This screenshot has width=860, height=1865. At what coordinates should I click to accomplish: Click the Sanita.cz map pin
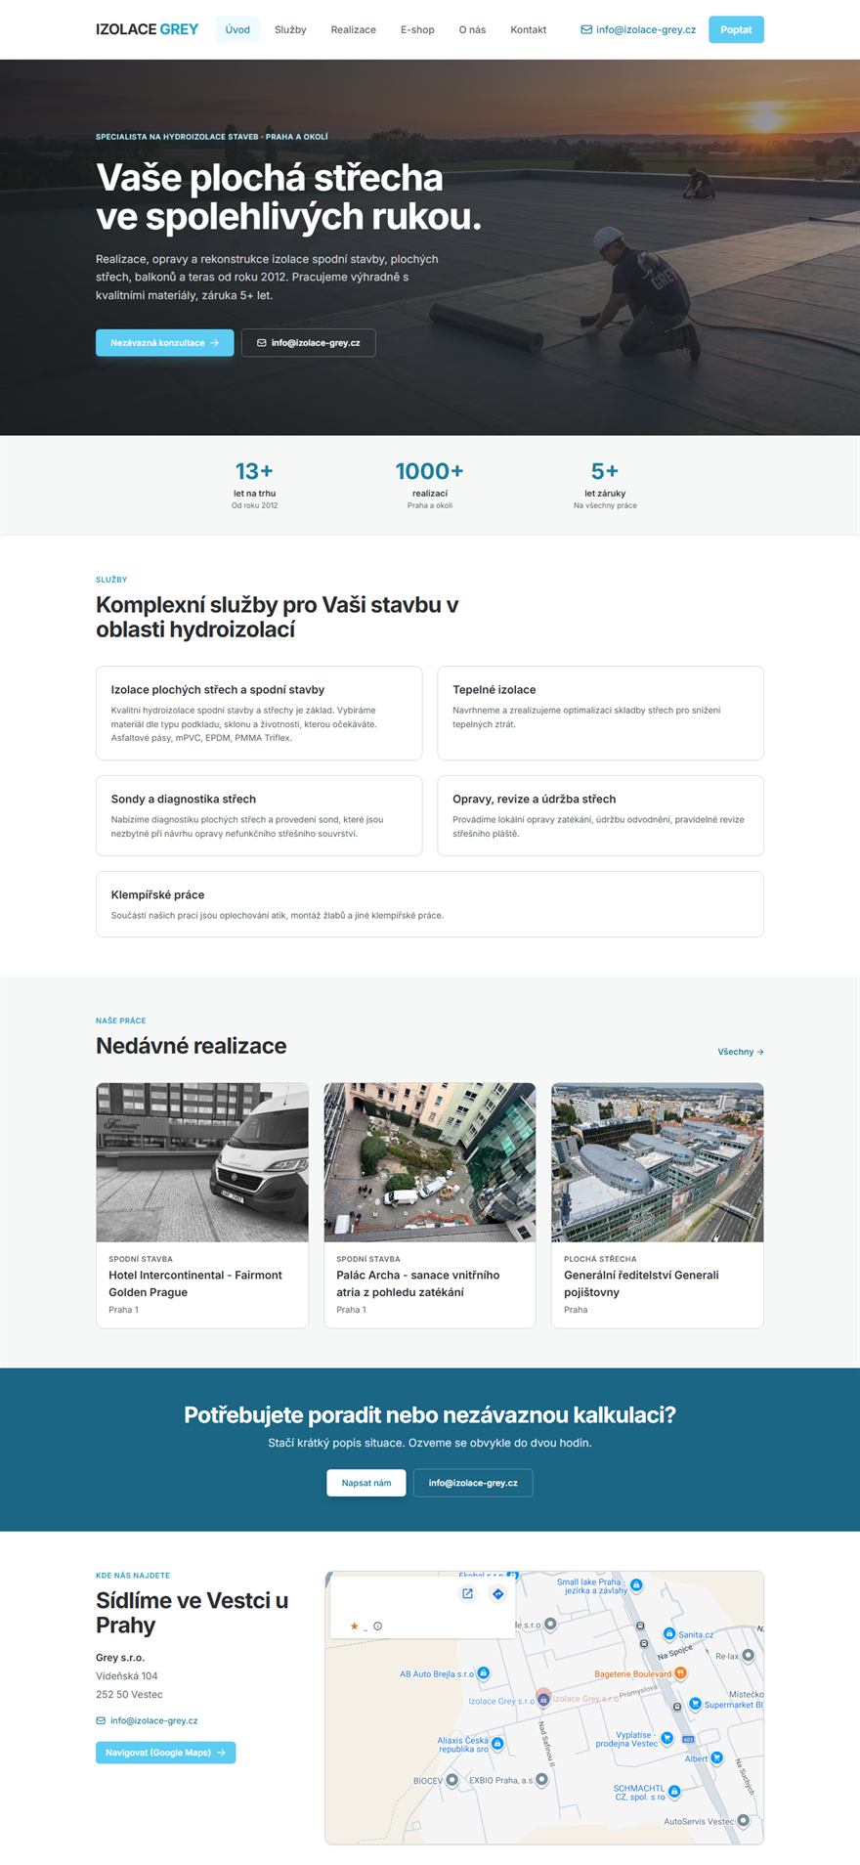click(669, 1634)
